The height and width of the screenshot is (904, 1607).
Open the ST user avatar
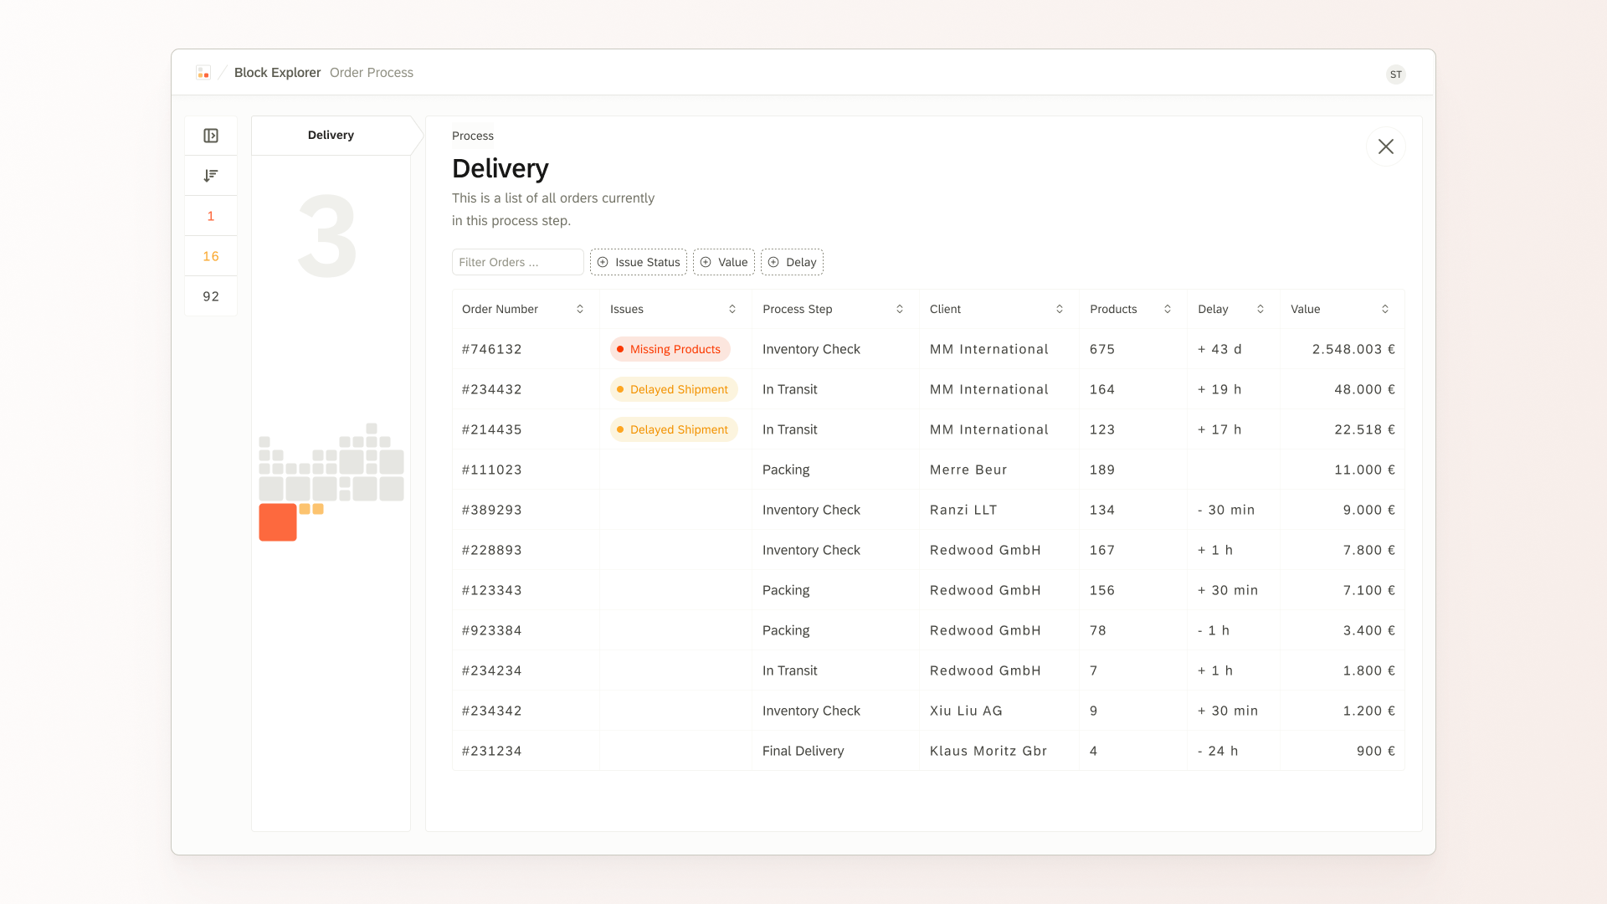pos(1395,74)
